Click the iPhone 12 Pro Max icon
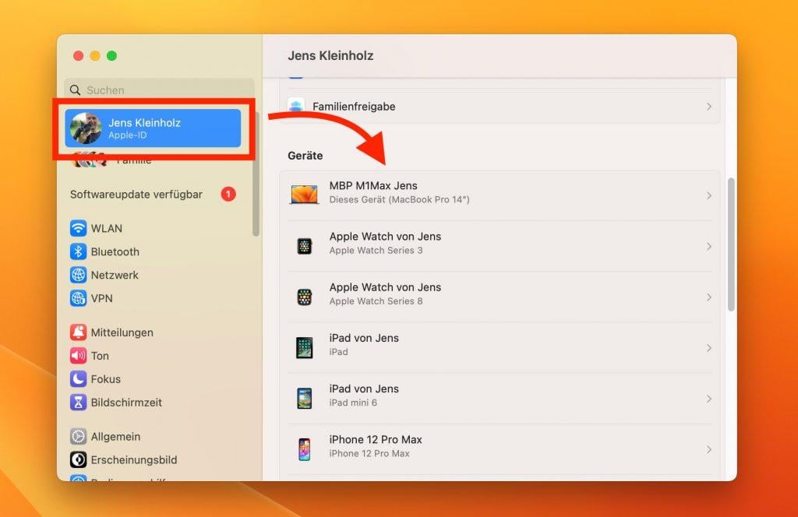798x517 pixels. pyautogui.click(x=305, y=449)
